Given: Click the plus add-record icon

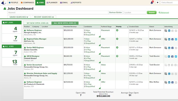Looking at the screenshot, I should (157, 3).
